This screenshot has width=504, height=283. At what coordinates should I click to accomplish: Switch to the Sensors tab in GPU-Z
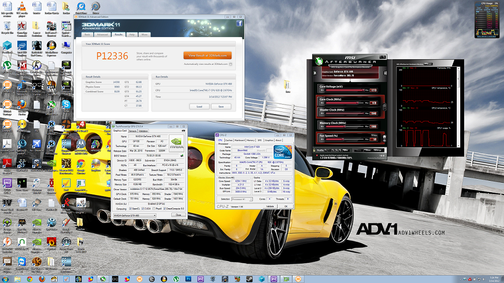tap(133, 131)
